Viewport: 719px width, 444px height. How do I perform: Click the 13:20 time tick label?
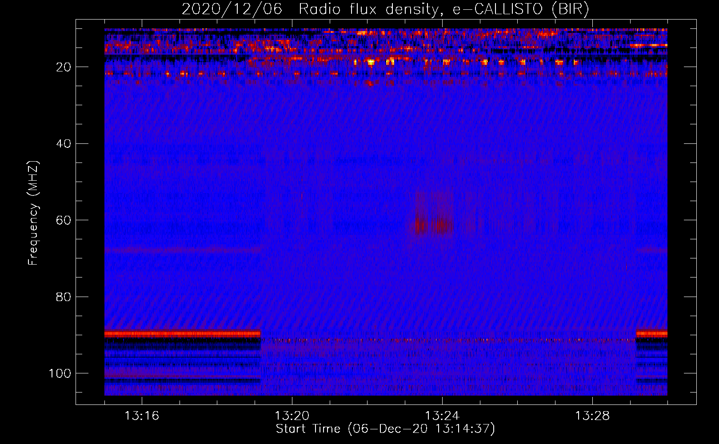[x=292, y=416]
